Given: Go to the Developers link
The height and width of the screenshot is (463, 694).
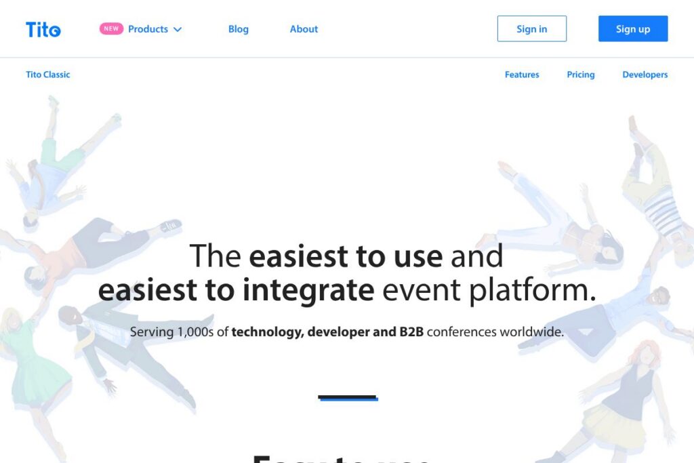Looking at the screenshot, I should coord(645,75).
